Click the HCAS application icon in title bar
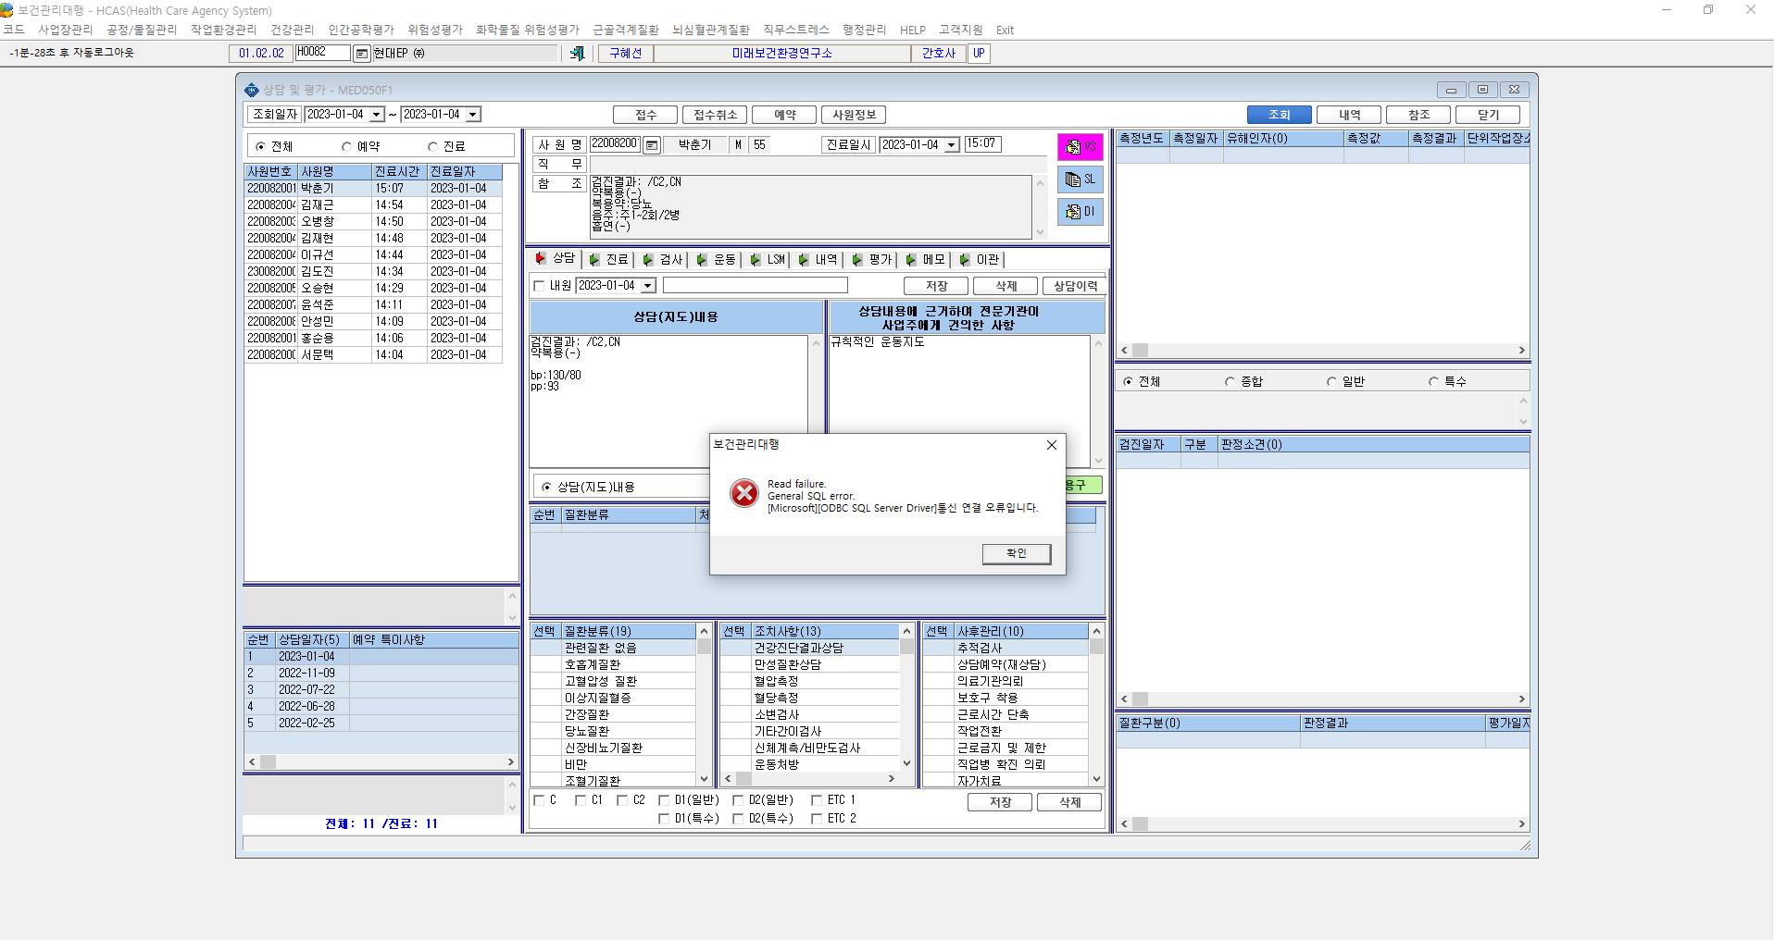 [x=6, y=10]
